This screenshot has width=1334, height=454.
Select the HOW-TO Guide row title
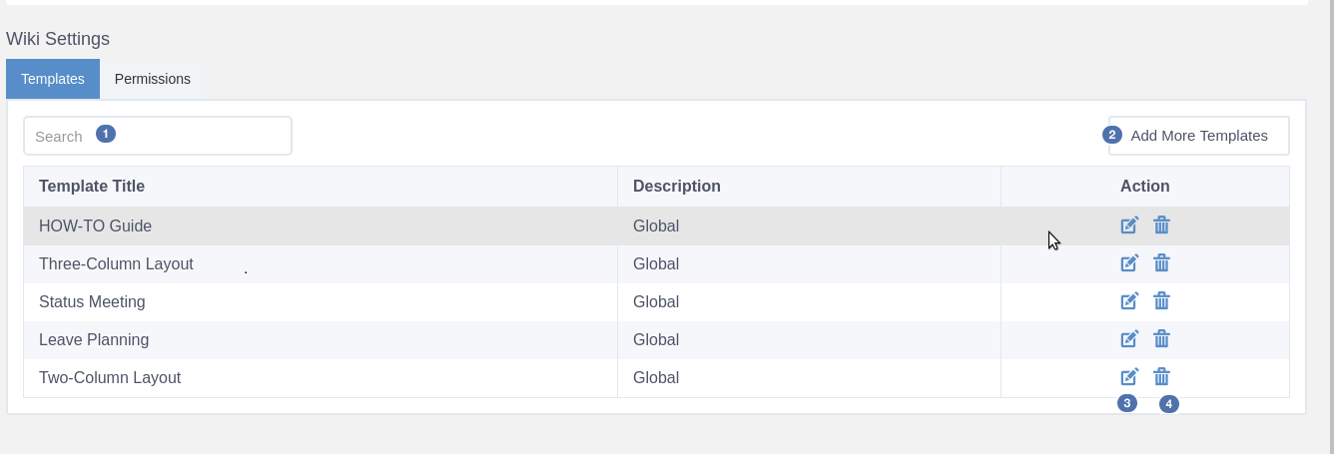click(x=95, y=227)
